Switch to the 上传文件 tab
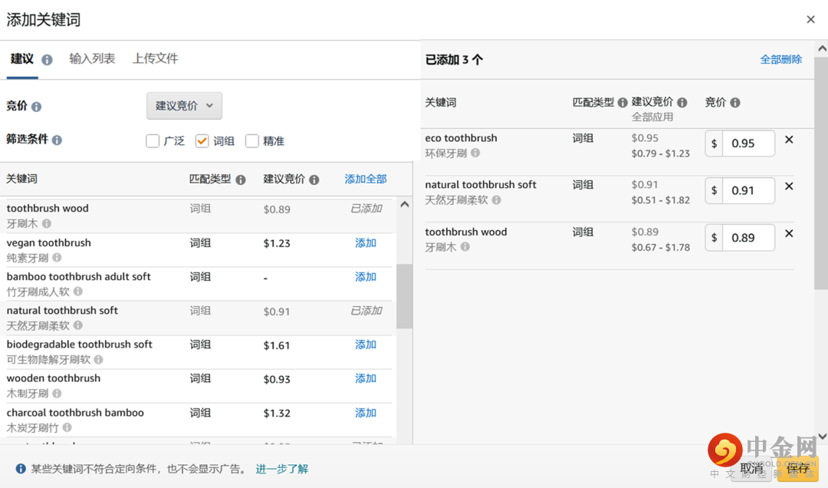828x488 pixels. click(x=155, y=58)
